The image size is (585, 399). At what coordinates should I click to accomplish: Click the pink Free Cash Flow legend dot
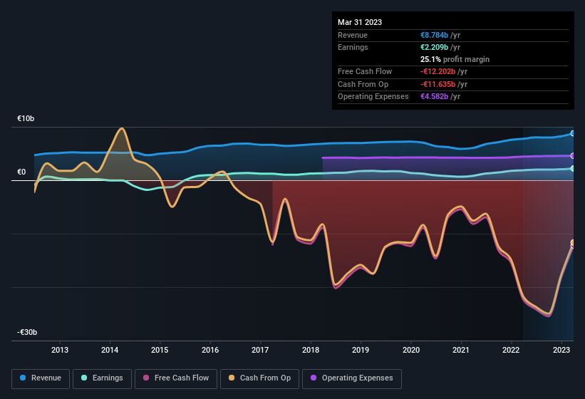coord(147,378)
